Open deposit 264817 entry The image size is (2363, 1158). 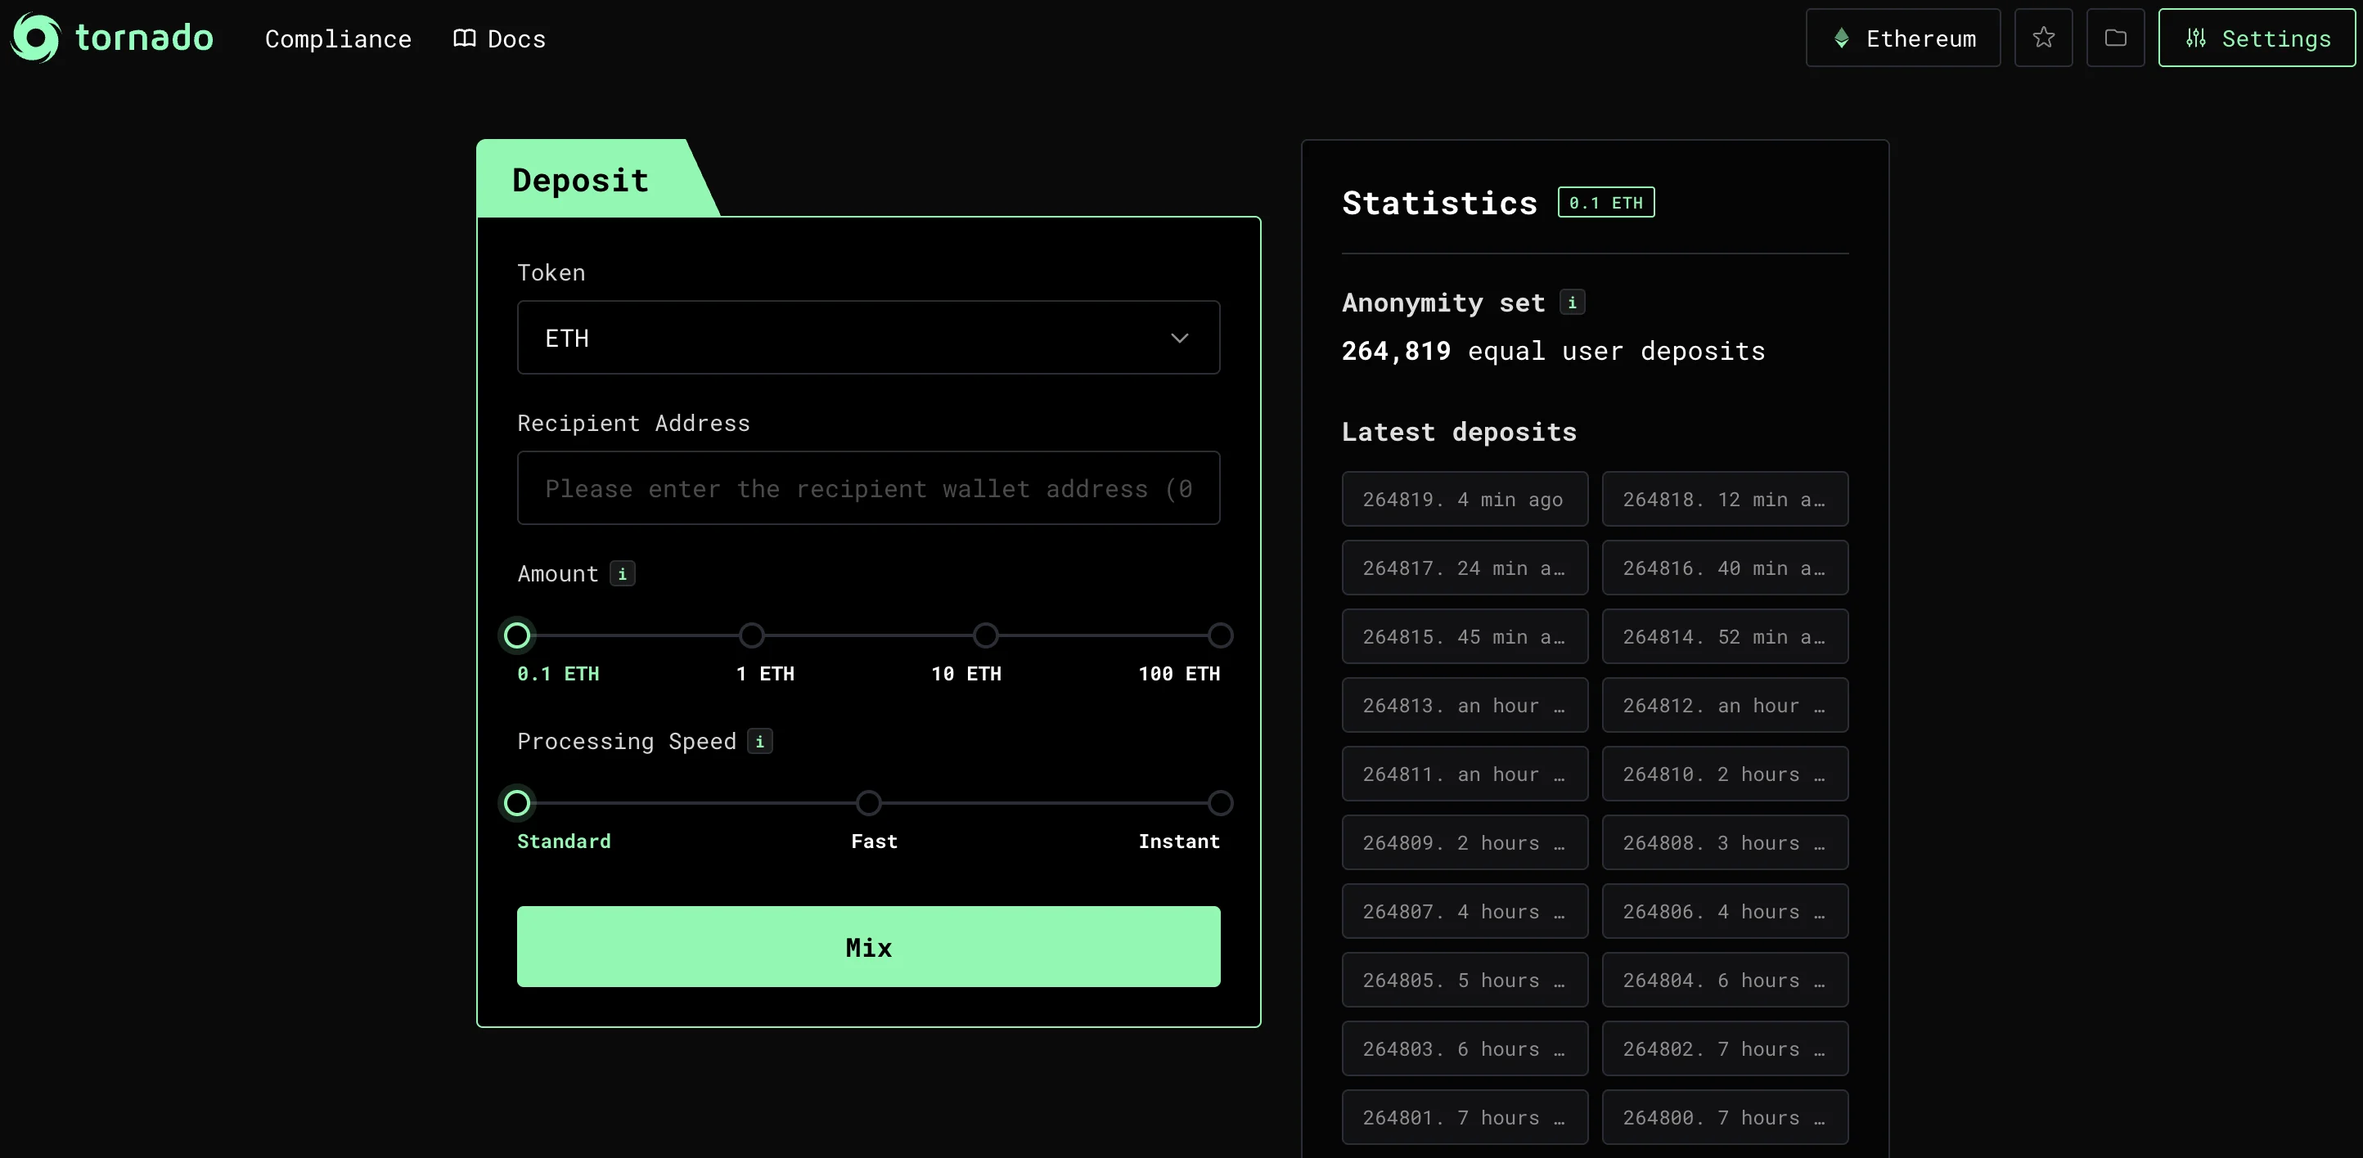pos(1464,568)
